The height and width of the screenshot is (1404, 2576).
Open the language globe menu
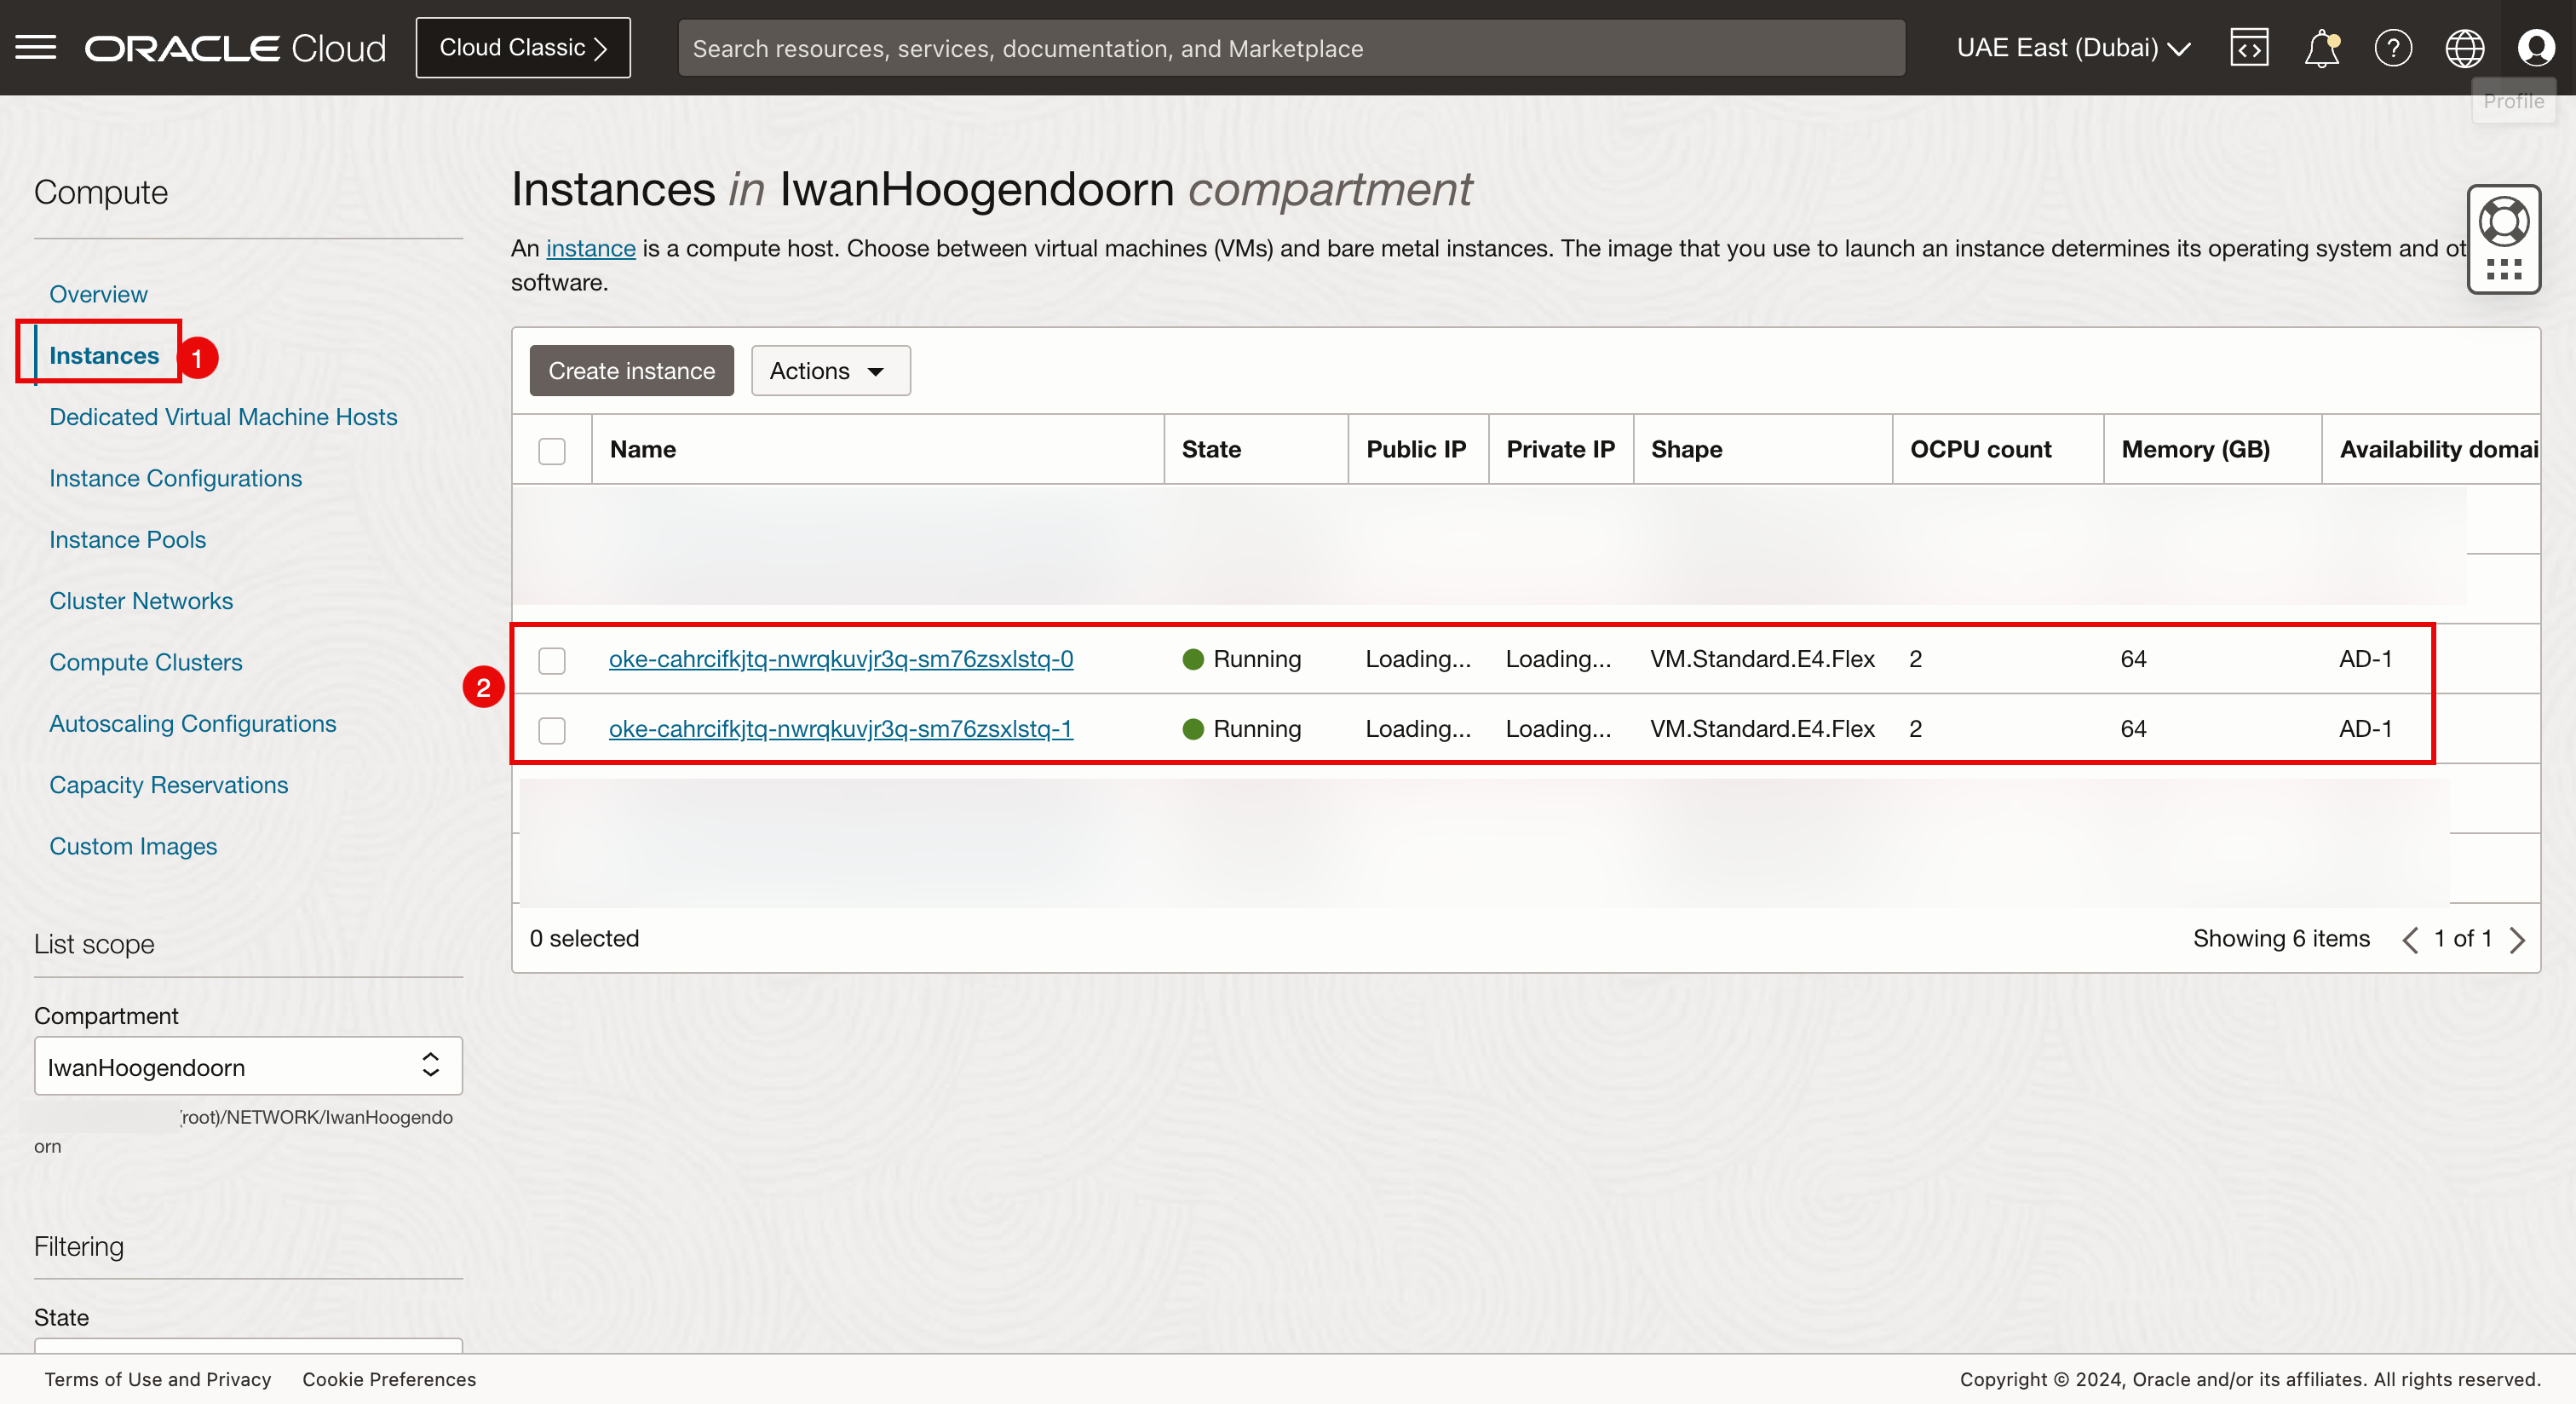coord(2464,47)
